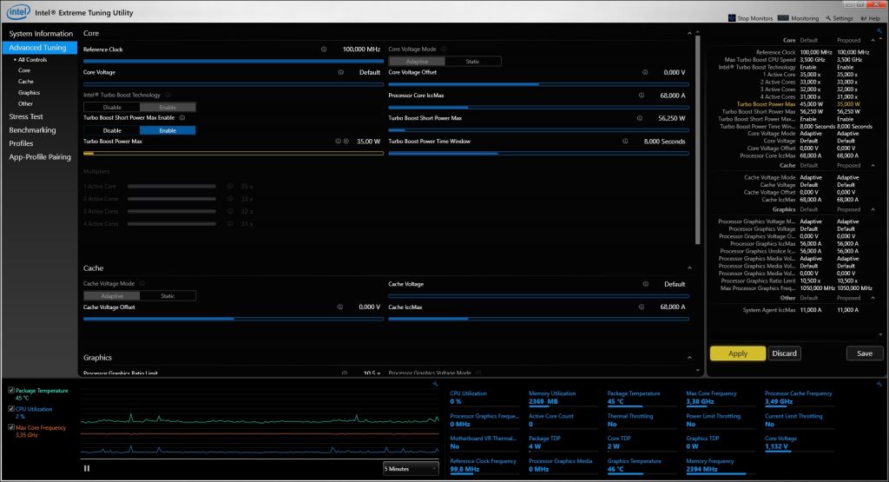Click Core Voltage Offset slider
The image size is (889, 482).
coord(538,84)
